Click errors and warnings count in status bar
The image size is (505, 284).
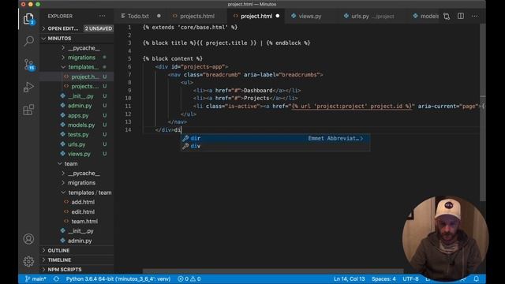(x=189, y=278)
